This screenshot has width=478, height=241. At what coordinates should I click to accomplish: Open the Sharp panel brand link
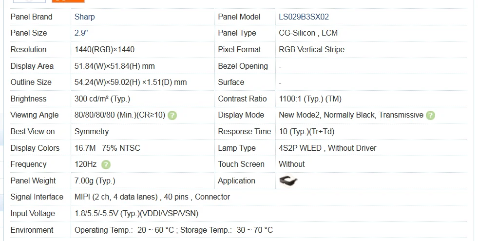(84, 17)
